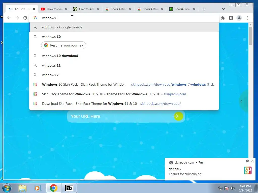Open the skinpack 'Thanks for subscribing' notification

tap(210, 169)
